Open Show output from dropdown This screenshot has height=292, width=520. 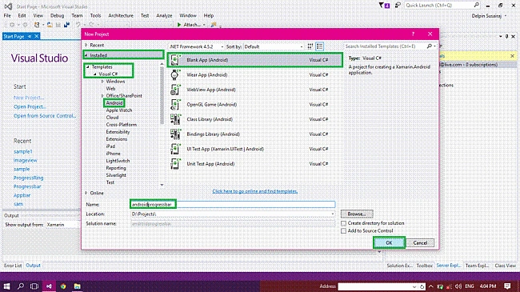point(62,225)
